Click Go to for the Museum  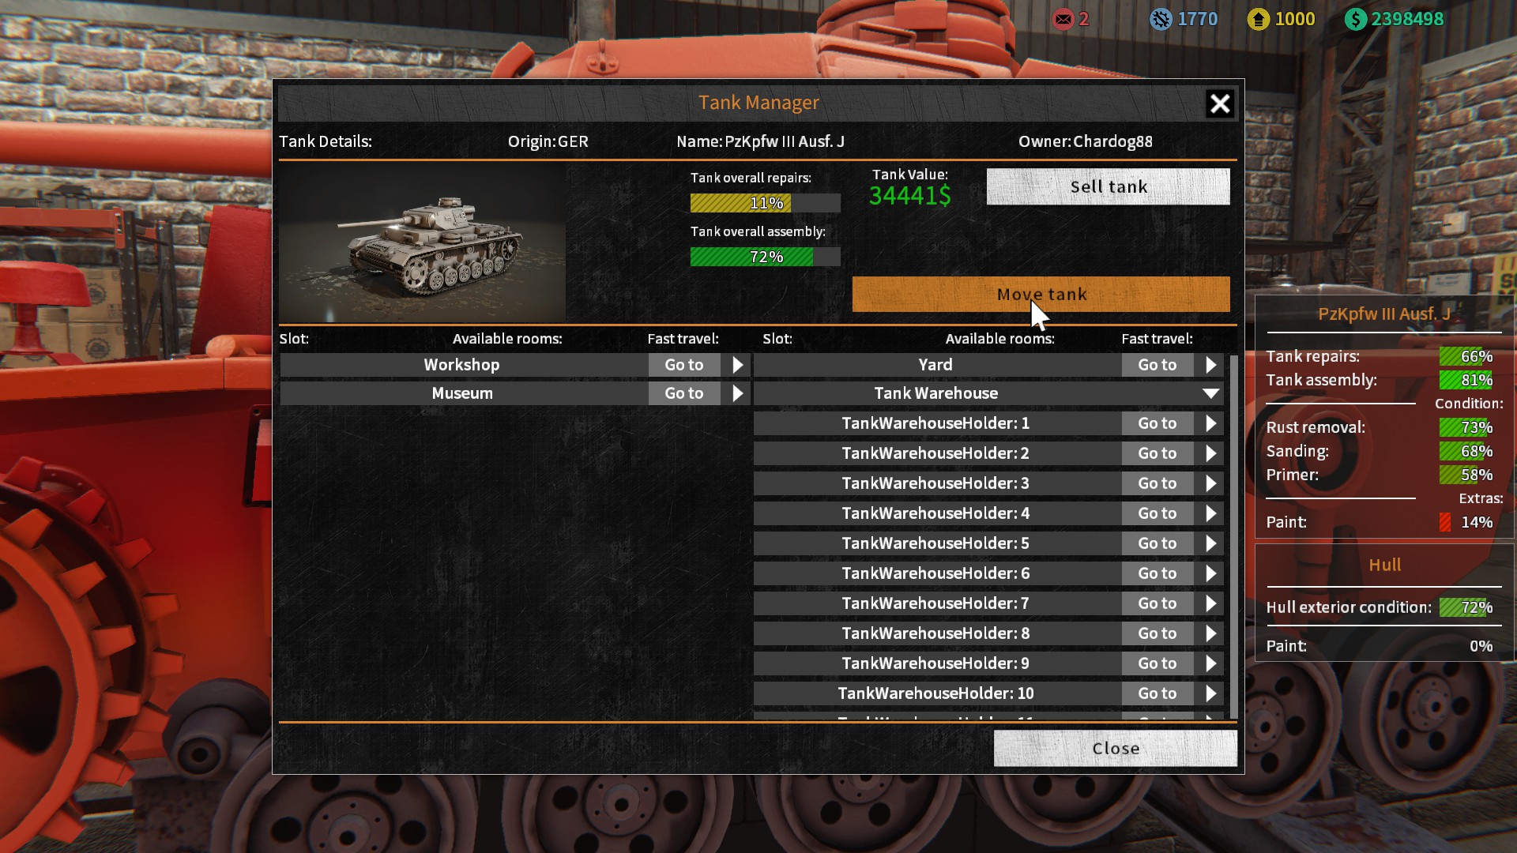[x=684, y=393]
